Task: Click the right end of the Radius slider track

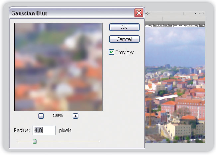Action: 98,141
